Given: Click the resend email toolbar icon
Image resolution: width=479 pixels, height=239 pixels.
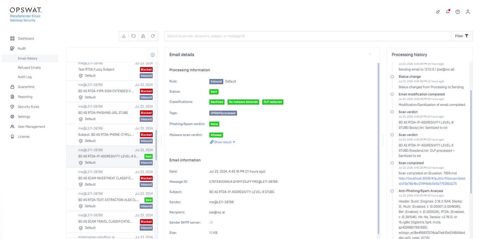Looking at the screenshot, I should coord(133,36).
